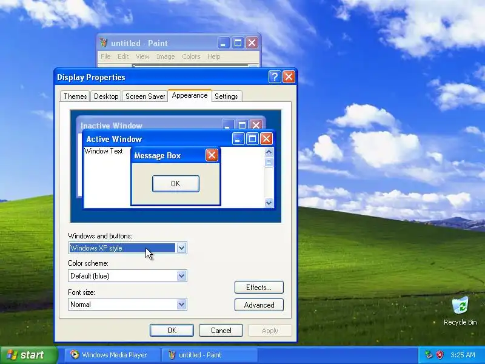Screen dimensions: 485x364
Task: Minimize the Paint window
Action: (x=224, y=42)
